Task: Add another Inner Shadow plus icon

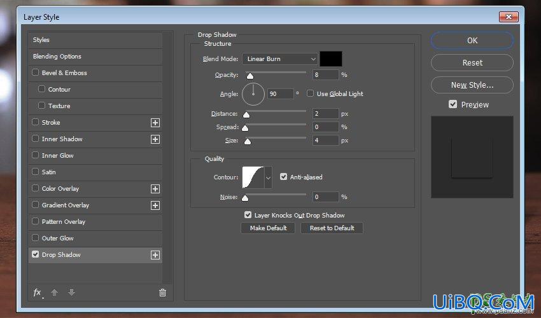Action: tap(155, 139)
